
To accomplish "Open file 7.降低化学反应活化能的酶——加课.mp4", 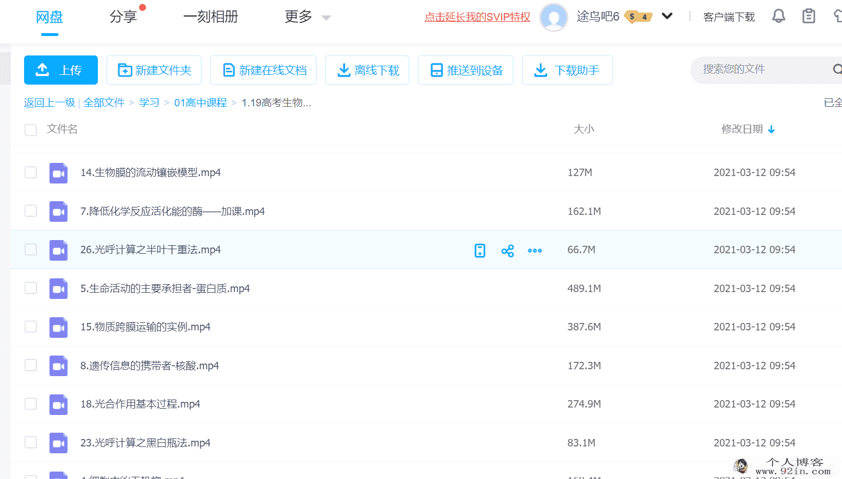I will [x=172, y=211].
